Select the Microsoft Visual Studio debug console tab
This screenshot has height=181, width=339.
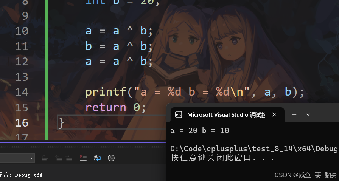tap(227, 115)
